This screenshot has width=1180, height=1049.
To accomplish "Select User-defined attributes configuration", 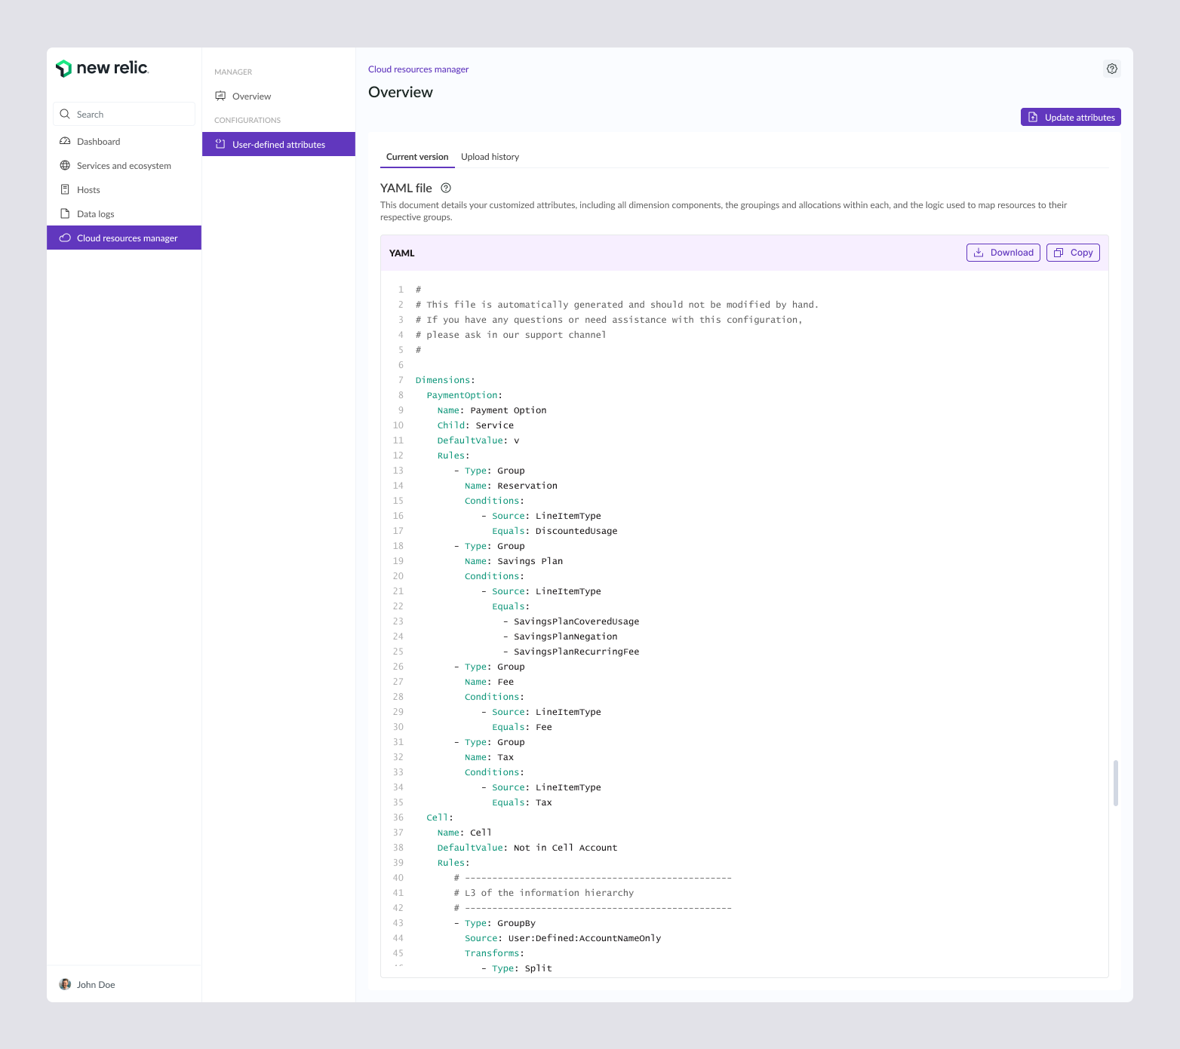I will tap(278, 144).
